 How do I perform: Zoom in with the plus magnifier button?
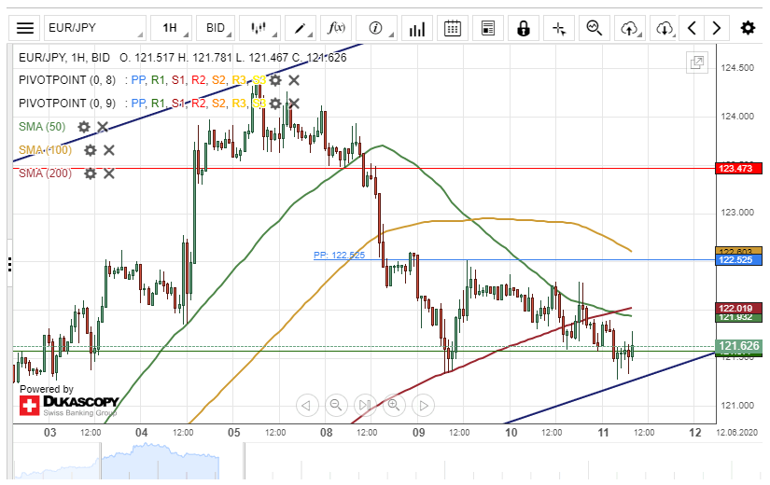point(394,406)
